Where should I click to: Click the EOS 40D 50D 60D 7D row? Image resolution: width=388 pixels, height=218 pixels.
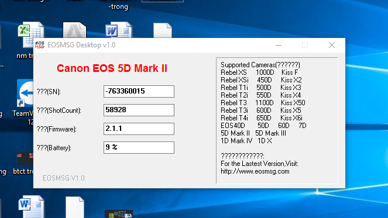coord(263,126)
